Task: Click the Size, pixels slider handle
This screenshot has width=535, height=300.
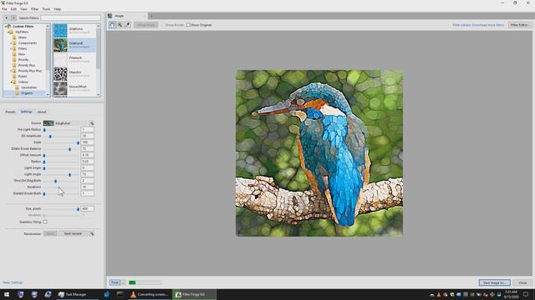Action: (x=78, y=209)
